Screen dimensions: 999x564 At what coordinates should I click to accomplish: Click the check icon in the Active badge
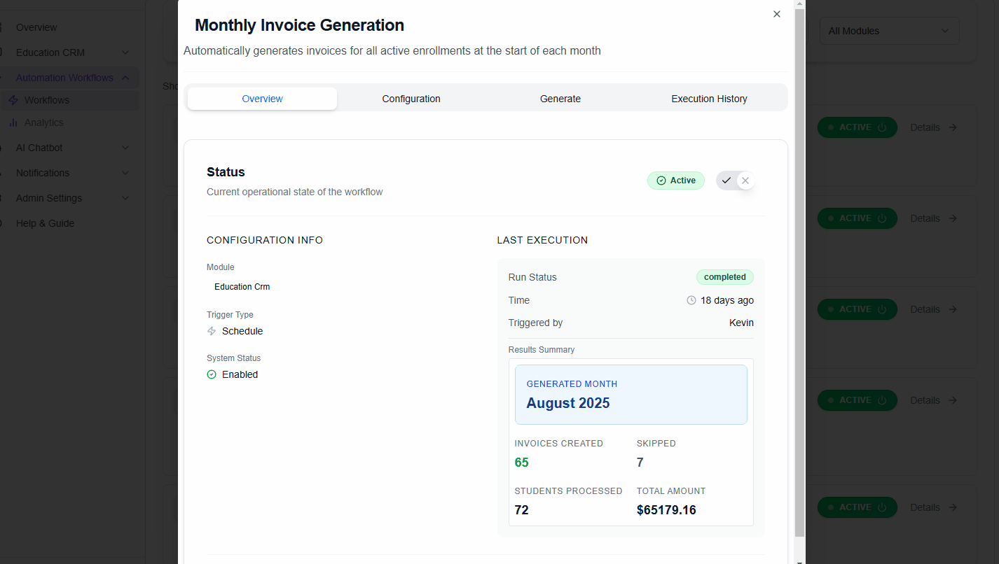coord(661,180)
